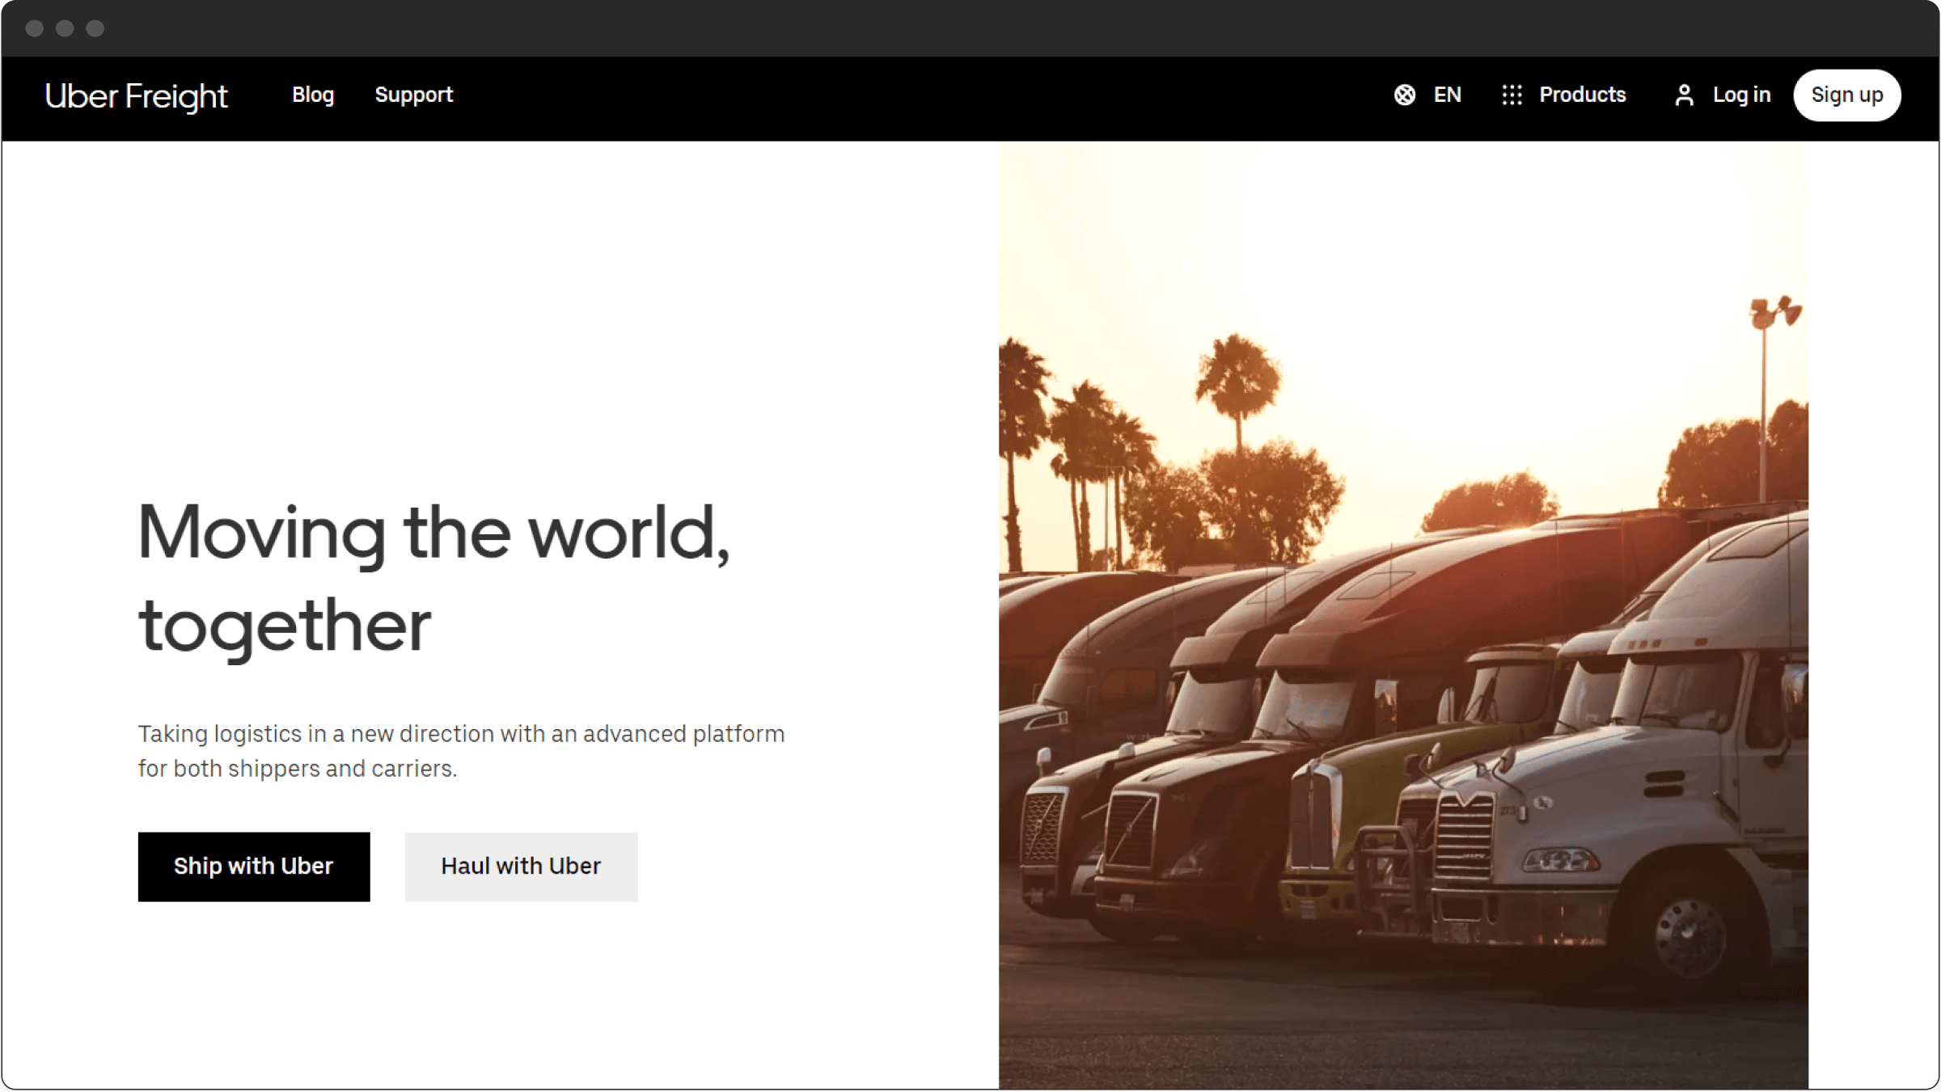Open the Support menu item
The image size is (1941, 1092).
(x=413, y=95)
